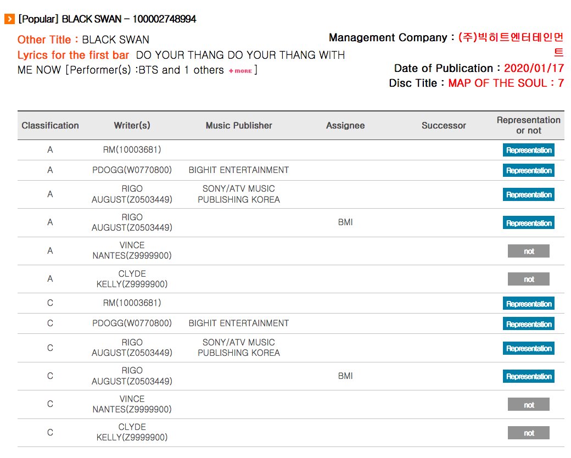Click writer PDOGG(W0770800) in classification C row
The image size is (571, 458).
coord(132,323)
